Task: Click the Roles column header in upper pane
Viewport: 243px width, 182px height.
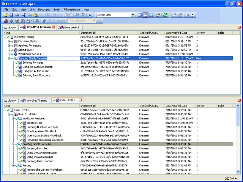Action: (x=225, y=33)
